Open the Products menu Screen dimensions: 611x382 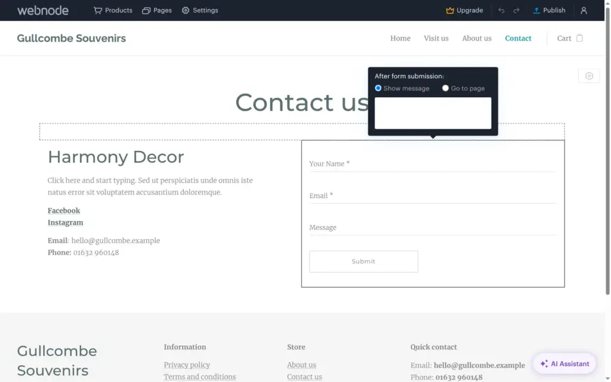[113, 11]
